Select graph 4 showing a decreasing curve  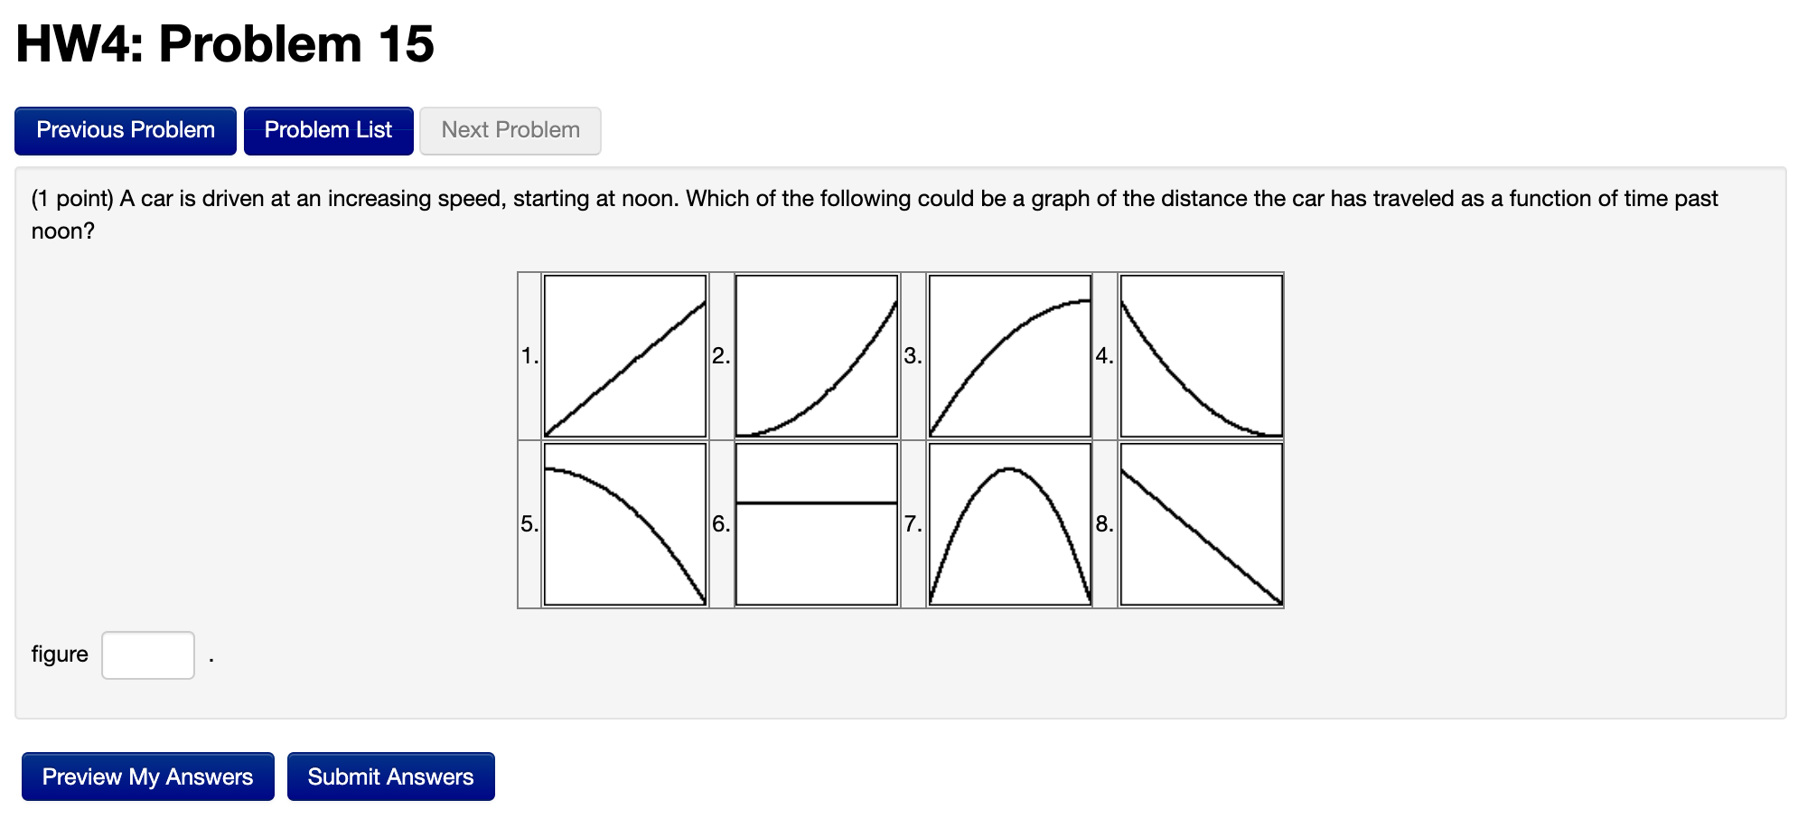pos(1200,355)
